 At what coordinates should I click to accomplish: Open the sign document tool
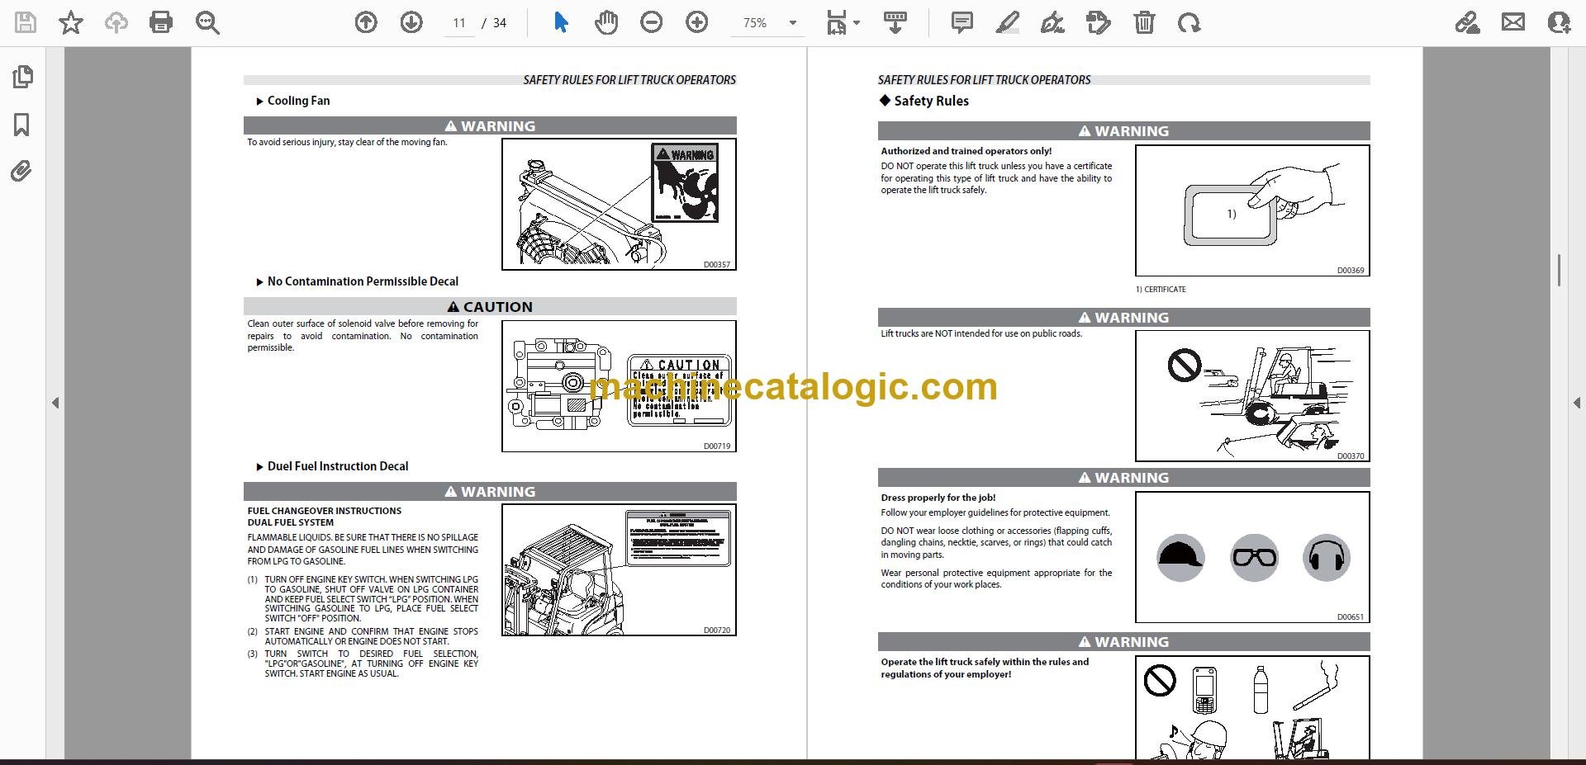pyautogui.click(x=1053, y=22)
